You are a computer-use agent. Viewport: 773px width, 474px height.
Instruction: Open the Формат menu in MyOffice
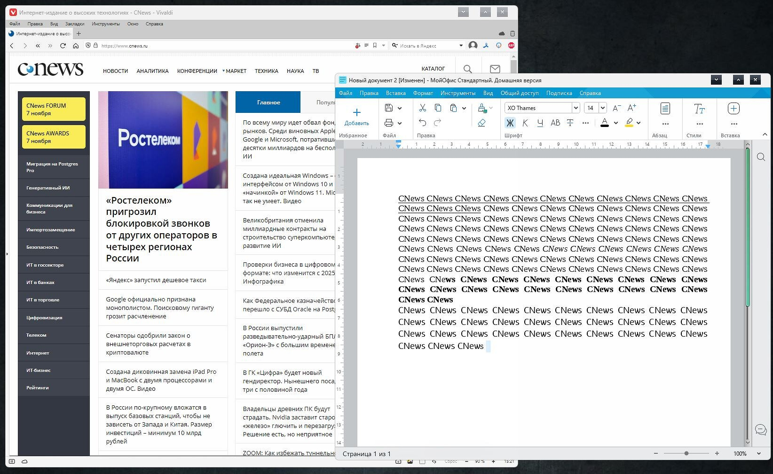423,93
